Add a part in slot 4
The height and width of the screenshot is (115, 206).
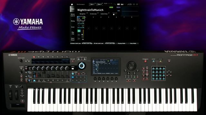[x=104, y=28]
